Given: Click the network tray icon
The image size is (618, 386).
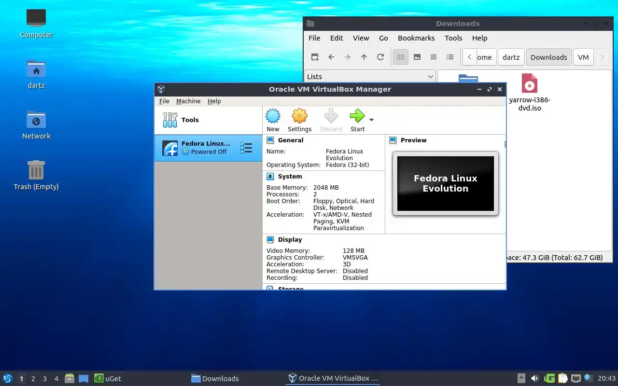Looking at the screenshot, I should 576,378.
